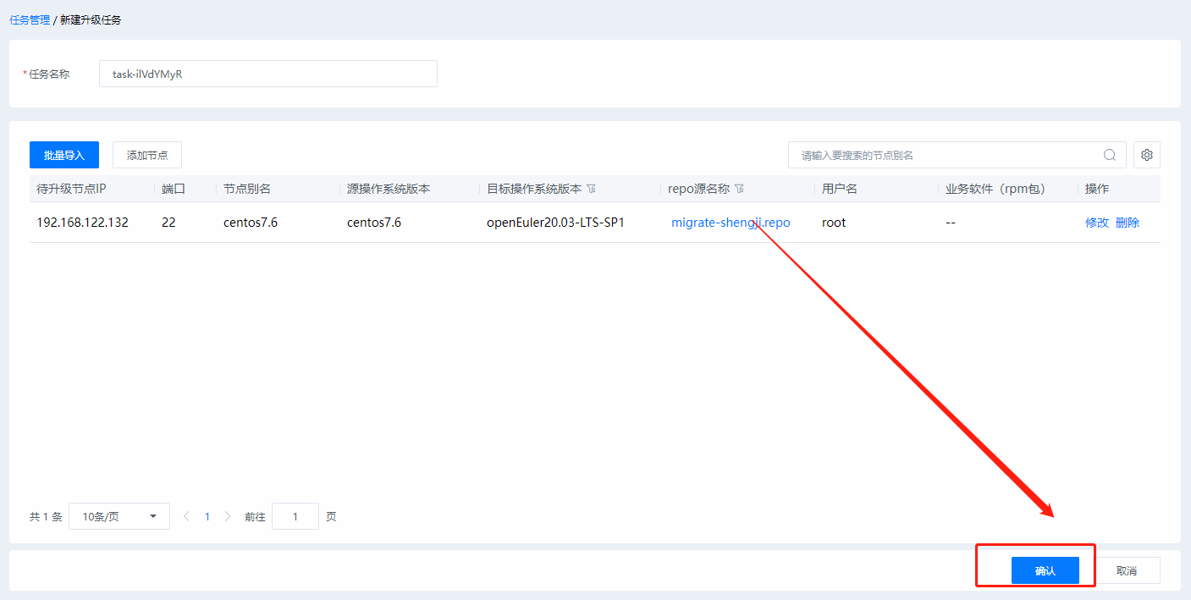
Task: Click 删除 for node 192.168.122.132
Action: coord(1128,223)
